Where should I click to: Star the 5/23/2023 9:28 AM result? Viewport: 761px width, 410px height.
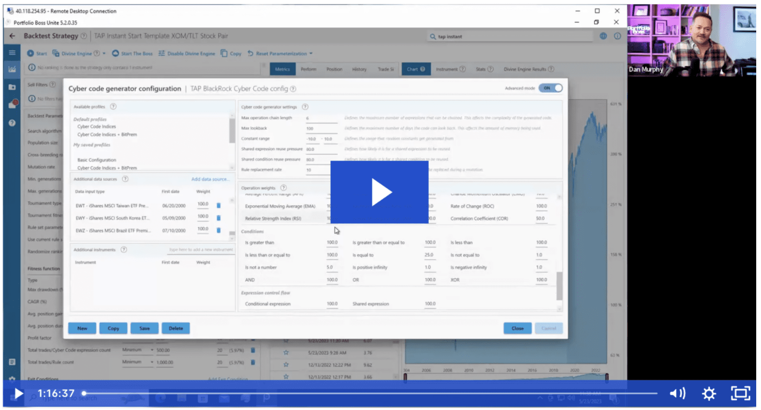[286, 353]
